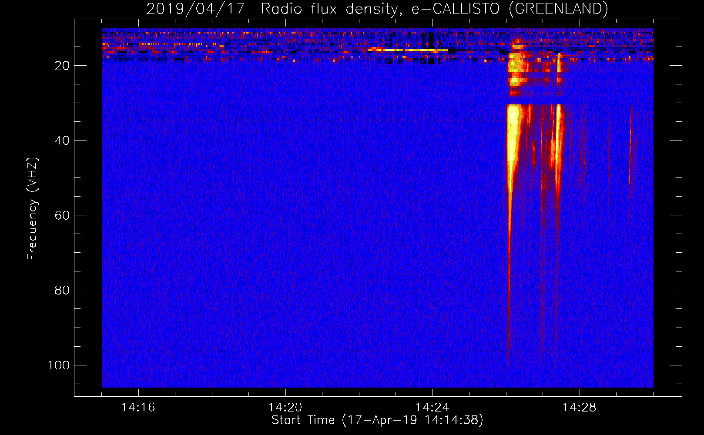Click the 14:16 time tick label
The image size is (704, 435).
pos(138,408)
